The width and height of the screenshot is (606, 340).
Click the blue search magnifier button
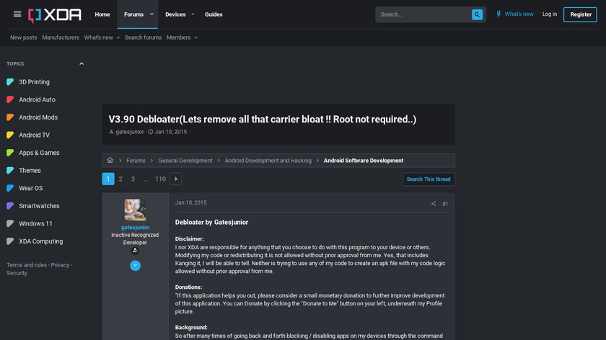(x=477, y=14)
